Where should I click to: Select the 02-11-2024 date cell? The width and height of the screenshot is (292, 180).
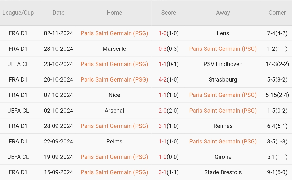[x=58, y=33]
